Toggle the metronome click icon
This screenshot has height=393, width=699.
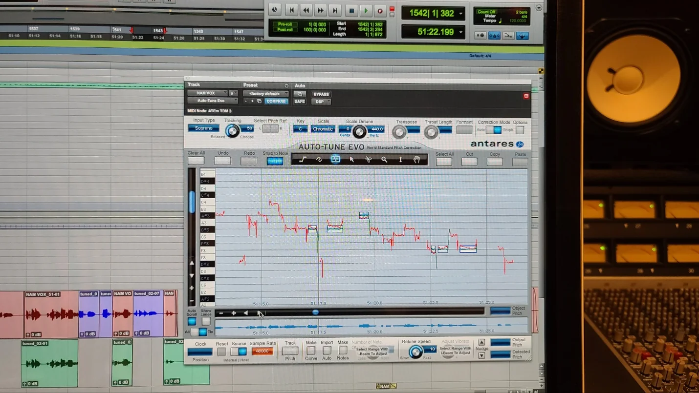[x=494, y=36]
